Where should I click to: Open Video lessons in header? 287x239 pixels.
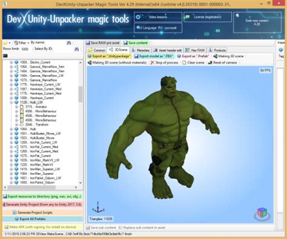click(158, 17)
